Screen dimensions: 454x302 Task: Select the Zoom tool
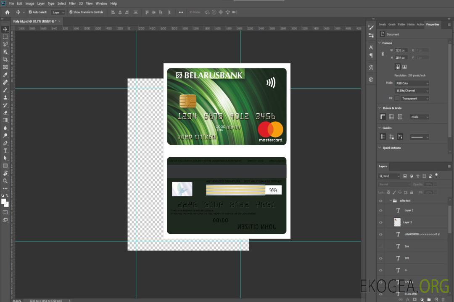click(5, 181)
